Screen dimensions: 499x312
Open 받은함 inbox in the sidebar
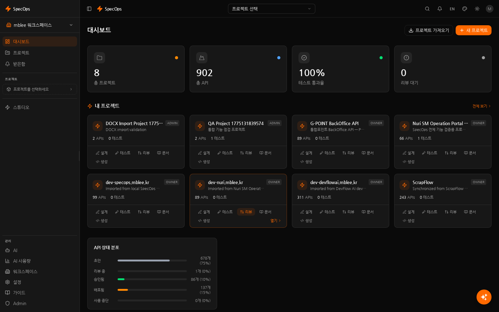pos(40,64)
